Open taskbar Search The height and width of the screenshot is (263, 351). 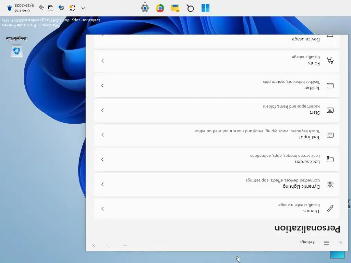[190, 8]
